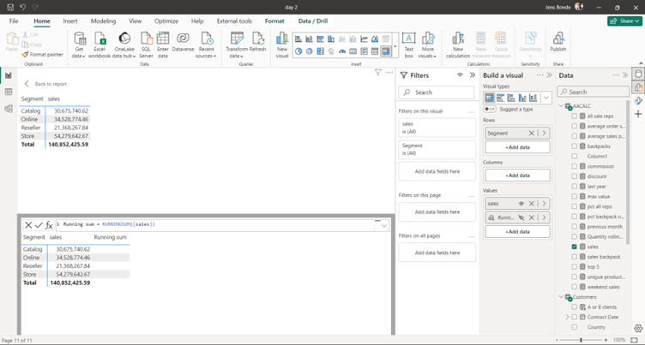645x345 pixels.
Task: Cancel the formula with the X icon
Action: 28,224
